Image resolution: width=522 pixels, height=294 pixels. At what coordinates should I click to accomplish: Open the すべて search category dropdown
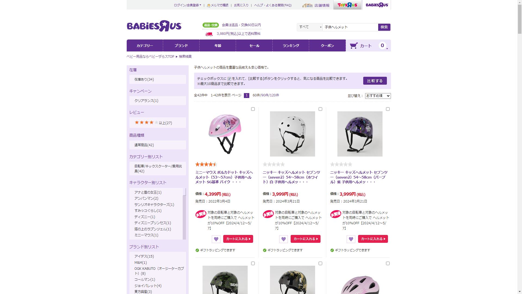tap(310, 27)
